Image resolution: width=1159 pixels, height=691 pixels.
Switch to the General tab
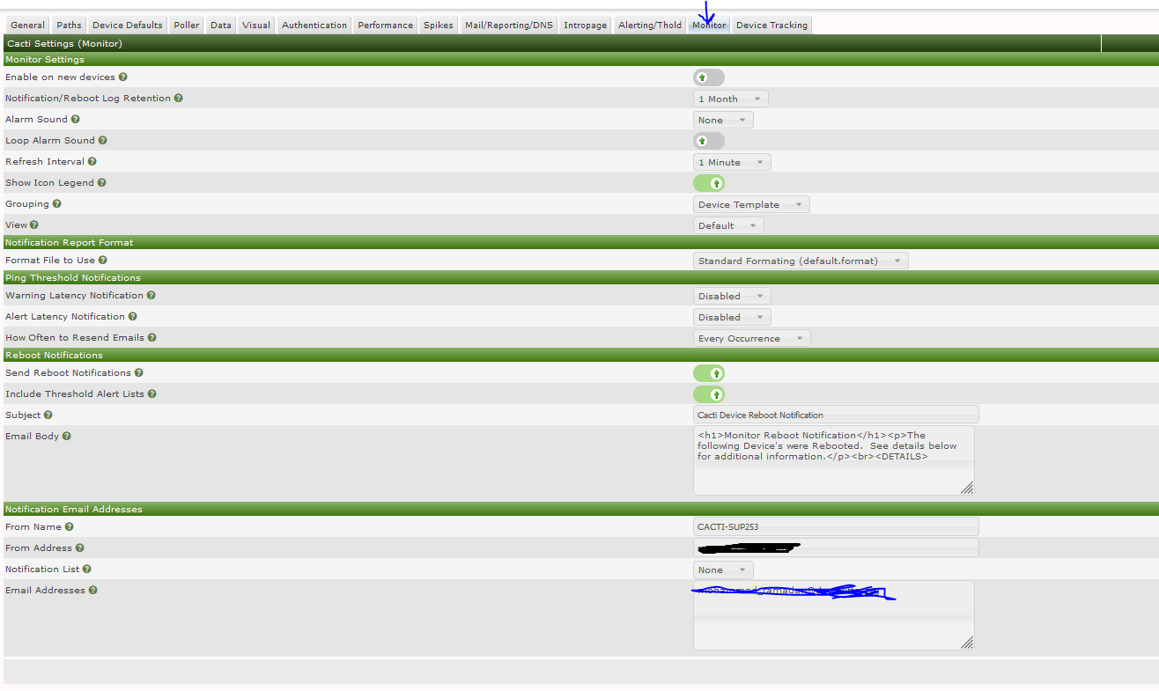(27, 26)
